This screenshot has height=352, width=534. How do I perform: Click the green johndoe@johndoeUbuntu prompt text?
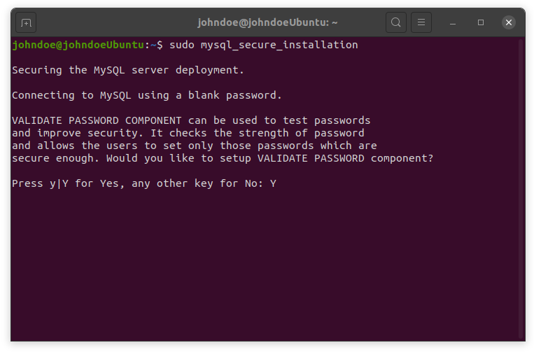click(x=78, y=45)
